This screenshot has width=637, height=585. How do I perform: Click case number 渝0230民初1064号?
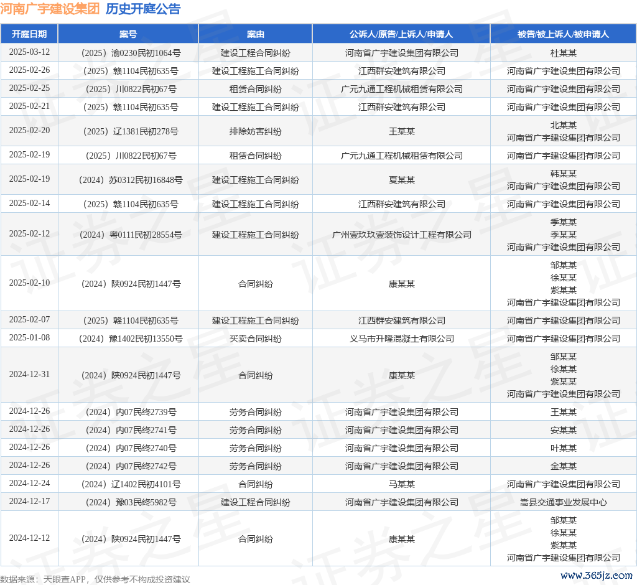pos(131,53)
